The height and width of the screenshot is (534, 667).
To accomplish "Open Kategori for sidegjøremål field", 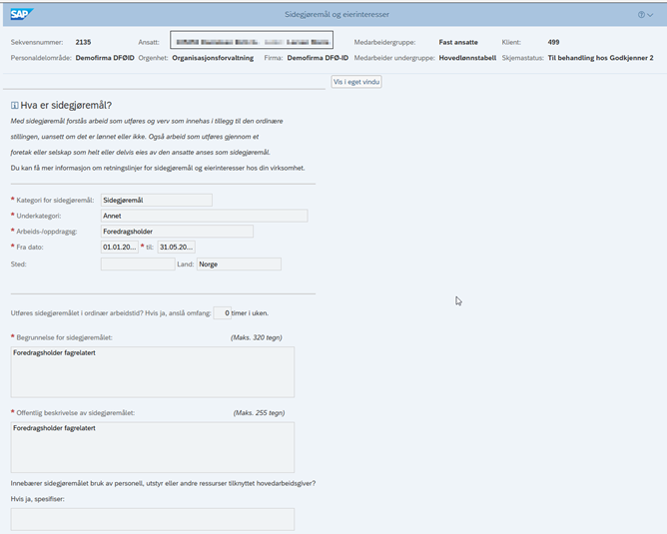I will [157, 200].
